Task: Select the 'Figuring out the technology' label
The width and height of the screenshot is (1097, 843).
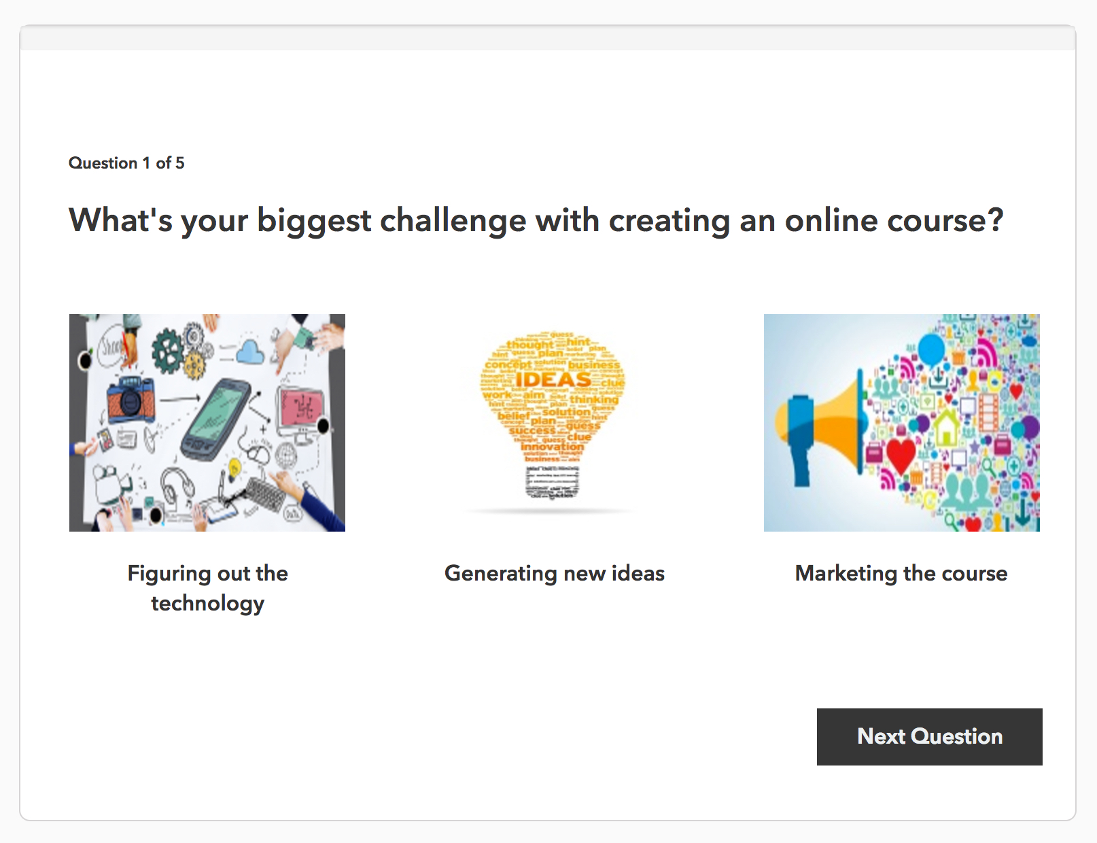Action: coord(207,588)
